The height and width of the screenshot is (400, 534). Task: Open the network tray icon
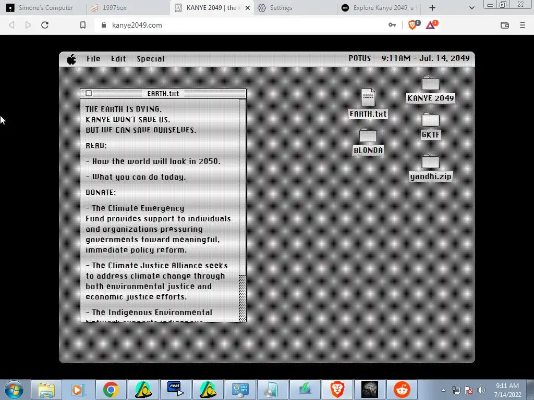tap(456, 391)
